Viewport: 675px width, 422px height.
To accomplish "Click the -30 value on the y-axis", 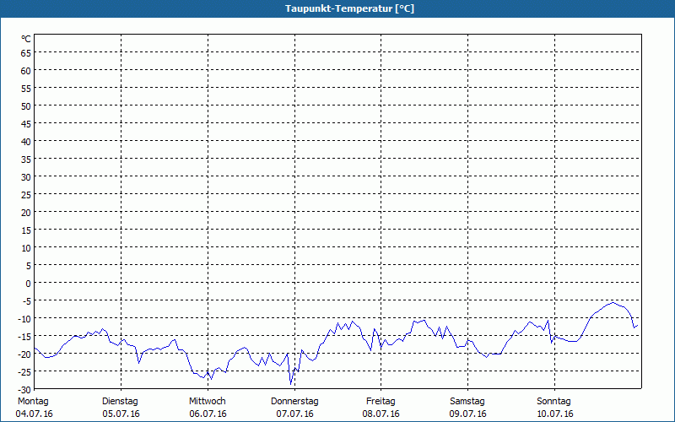I will [24, 389].
